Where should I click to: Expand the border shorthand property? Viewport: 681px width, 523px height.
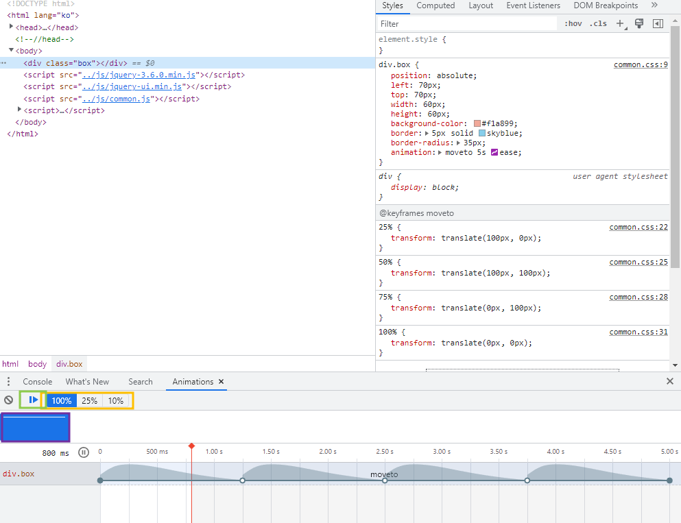point(427,133)
